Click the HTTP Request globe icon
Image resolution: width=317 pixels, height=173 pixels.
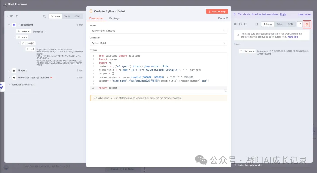[14, 25]
